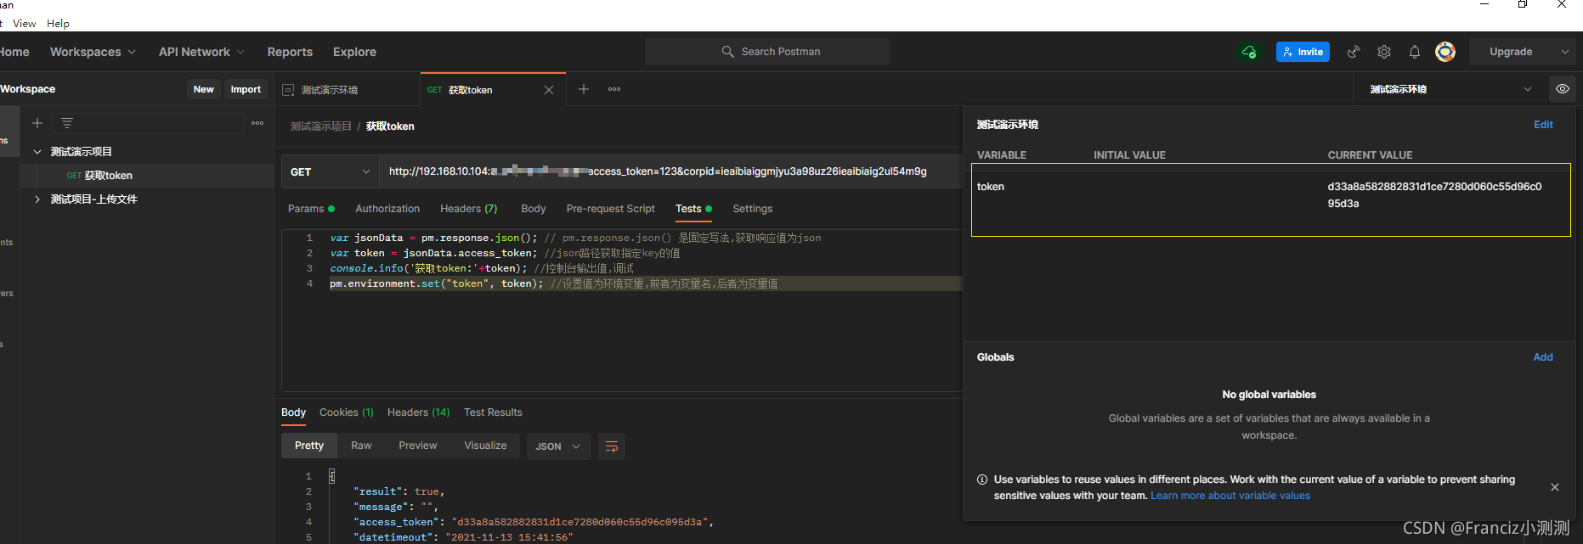Click the sync status cloud icon
Viewport: 1583px width, 544px height.
(1248, 52)
